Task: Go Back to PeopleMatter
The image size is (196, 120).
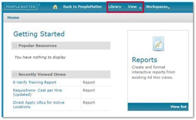Action: tap(82, 7)
